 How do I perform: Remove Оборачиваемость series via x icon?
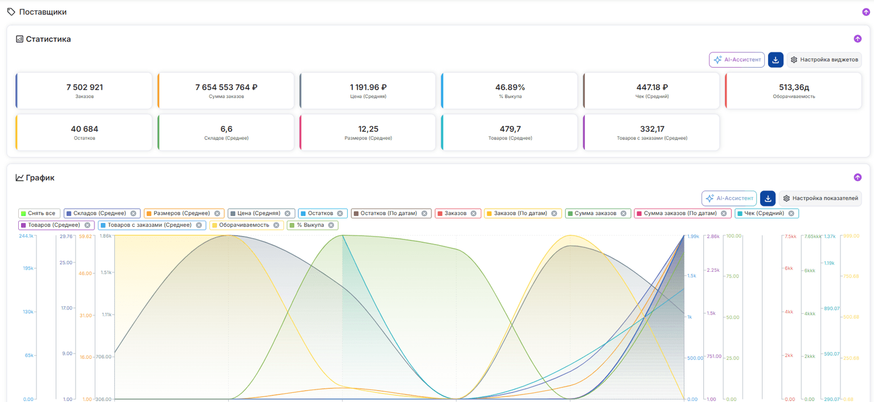coord(276,226)
